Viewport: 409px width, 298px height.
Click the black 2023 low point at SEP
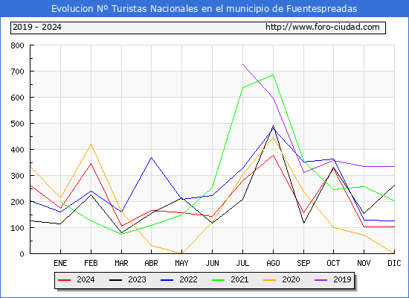(x=303, y=223)
